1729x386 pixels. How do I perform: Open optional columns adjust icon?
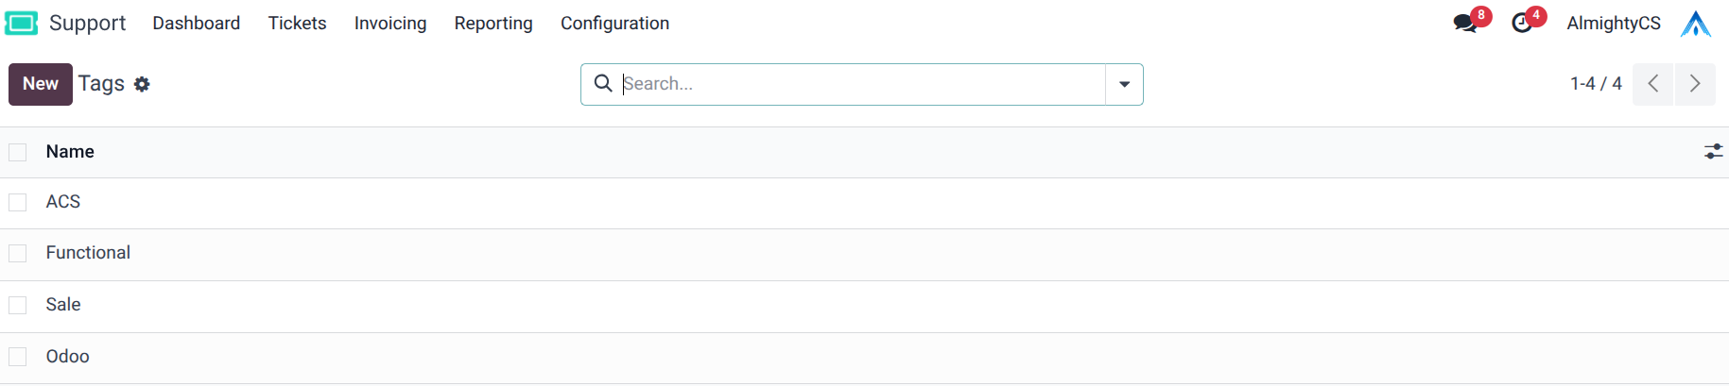tap(1713, 152)
